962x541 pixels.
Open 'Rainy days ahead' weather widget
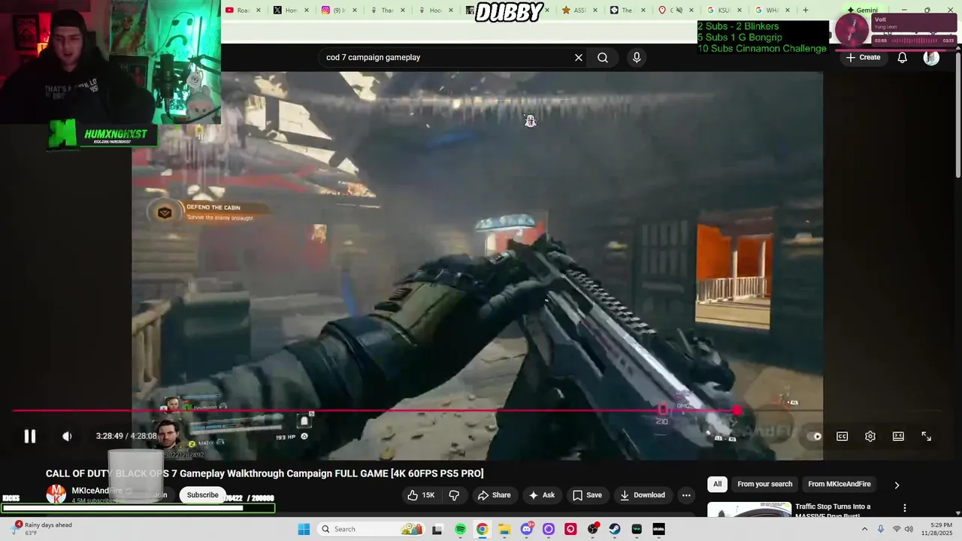44,529
